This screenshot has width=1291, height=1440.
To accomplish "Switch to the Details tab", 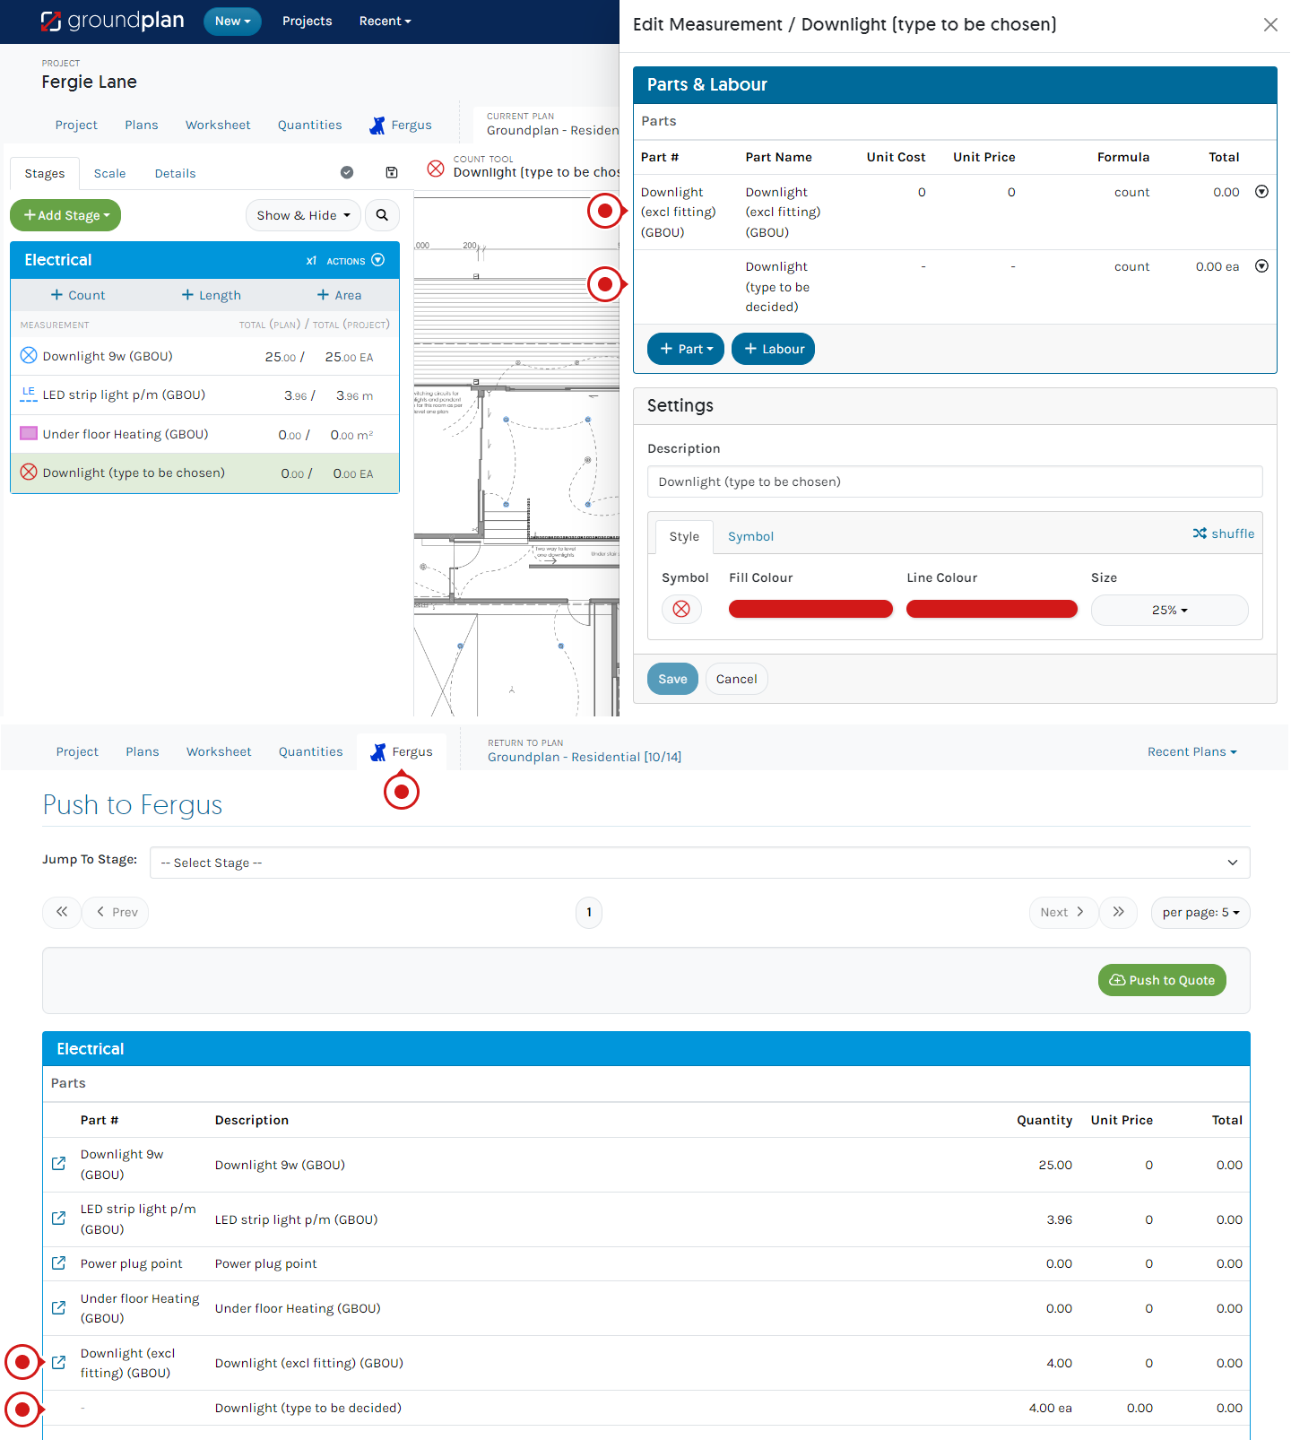I will (175, 173).
